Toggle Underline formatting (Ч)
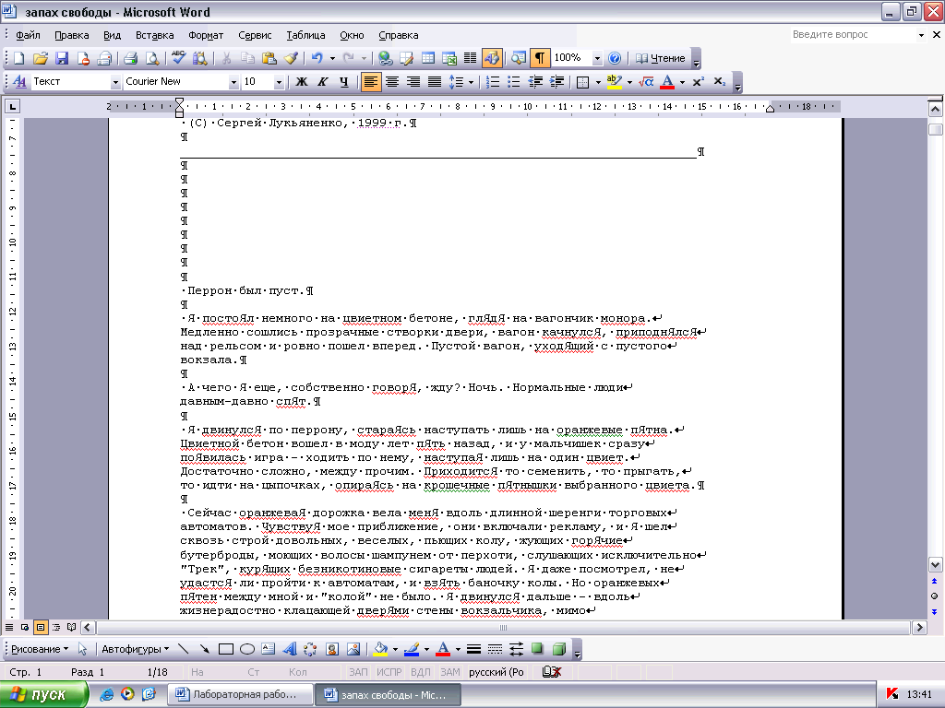 [344, 82]
